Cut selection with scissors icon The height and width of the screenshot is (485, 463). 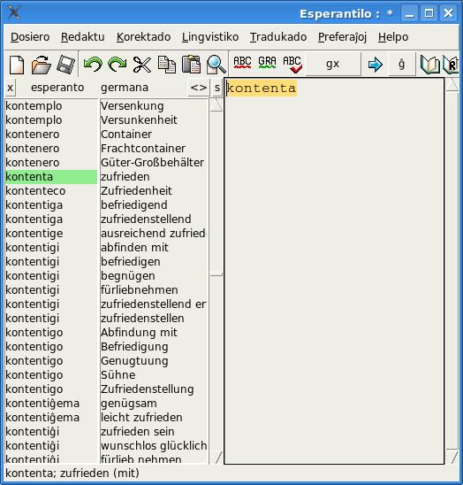141,65
